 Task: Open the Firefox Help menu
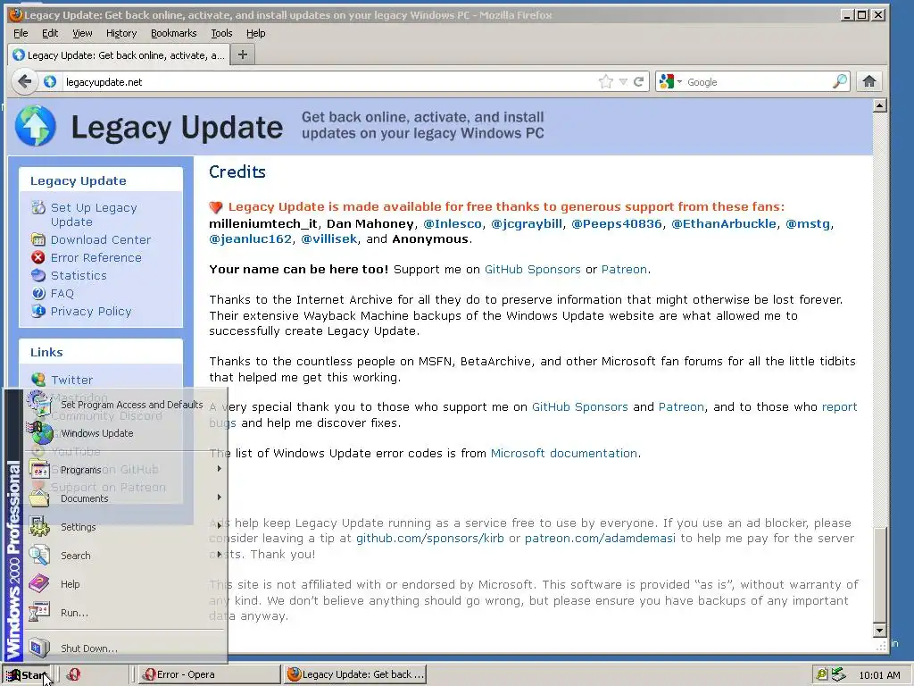coord(255,33)
